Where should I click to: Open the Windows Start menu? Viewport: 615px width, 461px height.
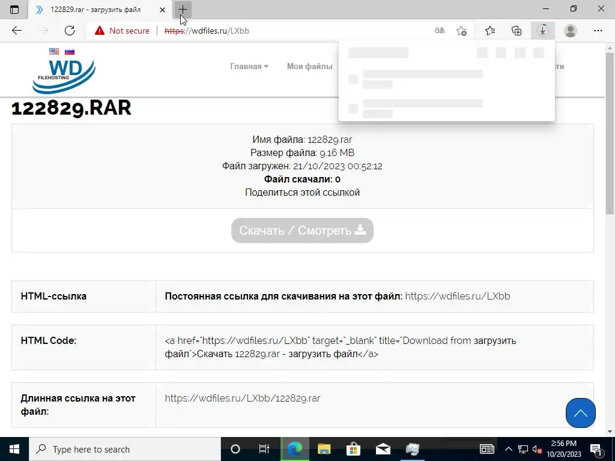pyautogui.click(x=14, y=449)
